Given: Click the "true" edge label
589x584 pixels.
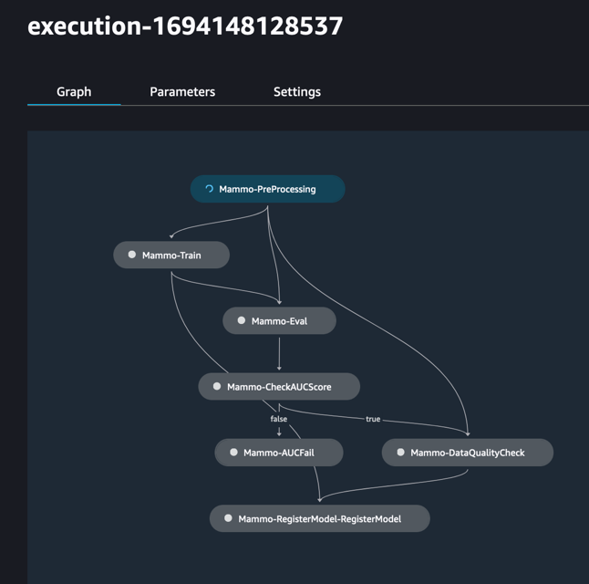Looking at the screenshot, I should coord(373,419).
